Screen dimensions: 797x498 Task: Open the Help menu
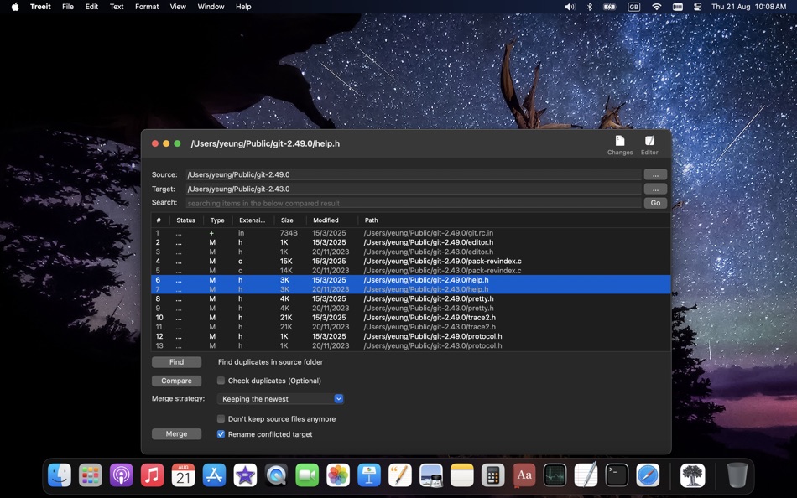pos(243,7)
